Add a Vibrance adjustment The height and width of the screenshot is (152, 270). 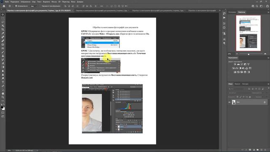point(248,64)
